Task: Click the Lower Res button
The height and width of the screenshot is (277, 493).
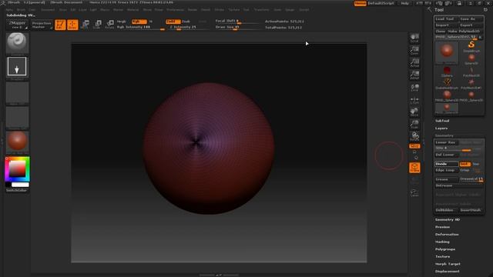Action: coord(446,142)
